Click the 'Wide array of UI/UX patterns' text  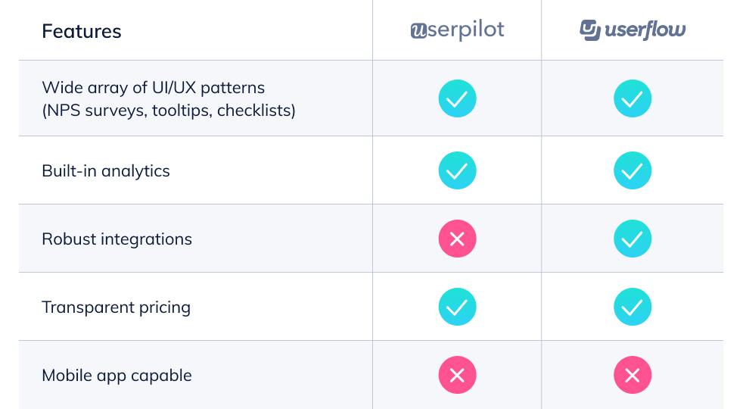pos(154,87)
